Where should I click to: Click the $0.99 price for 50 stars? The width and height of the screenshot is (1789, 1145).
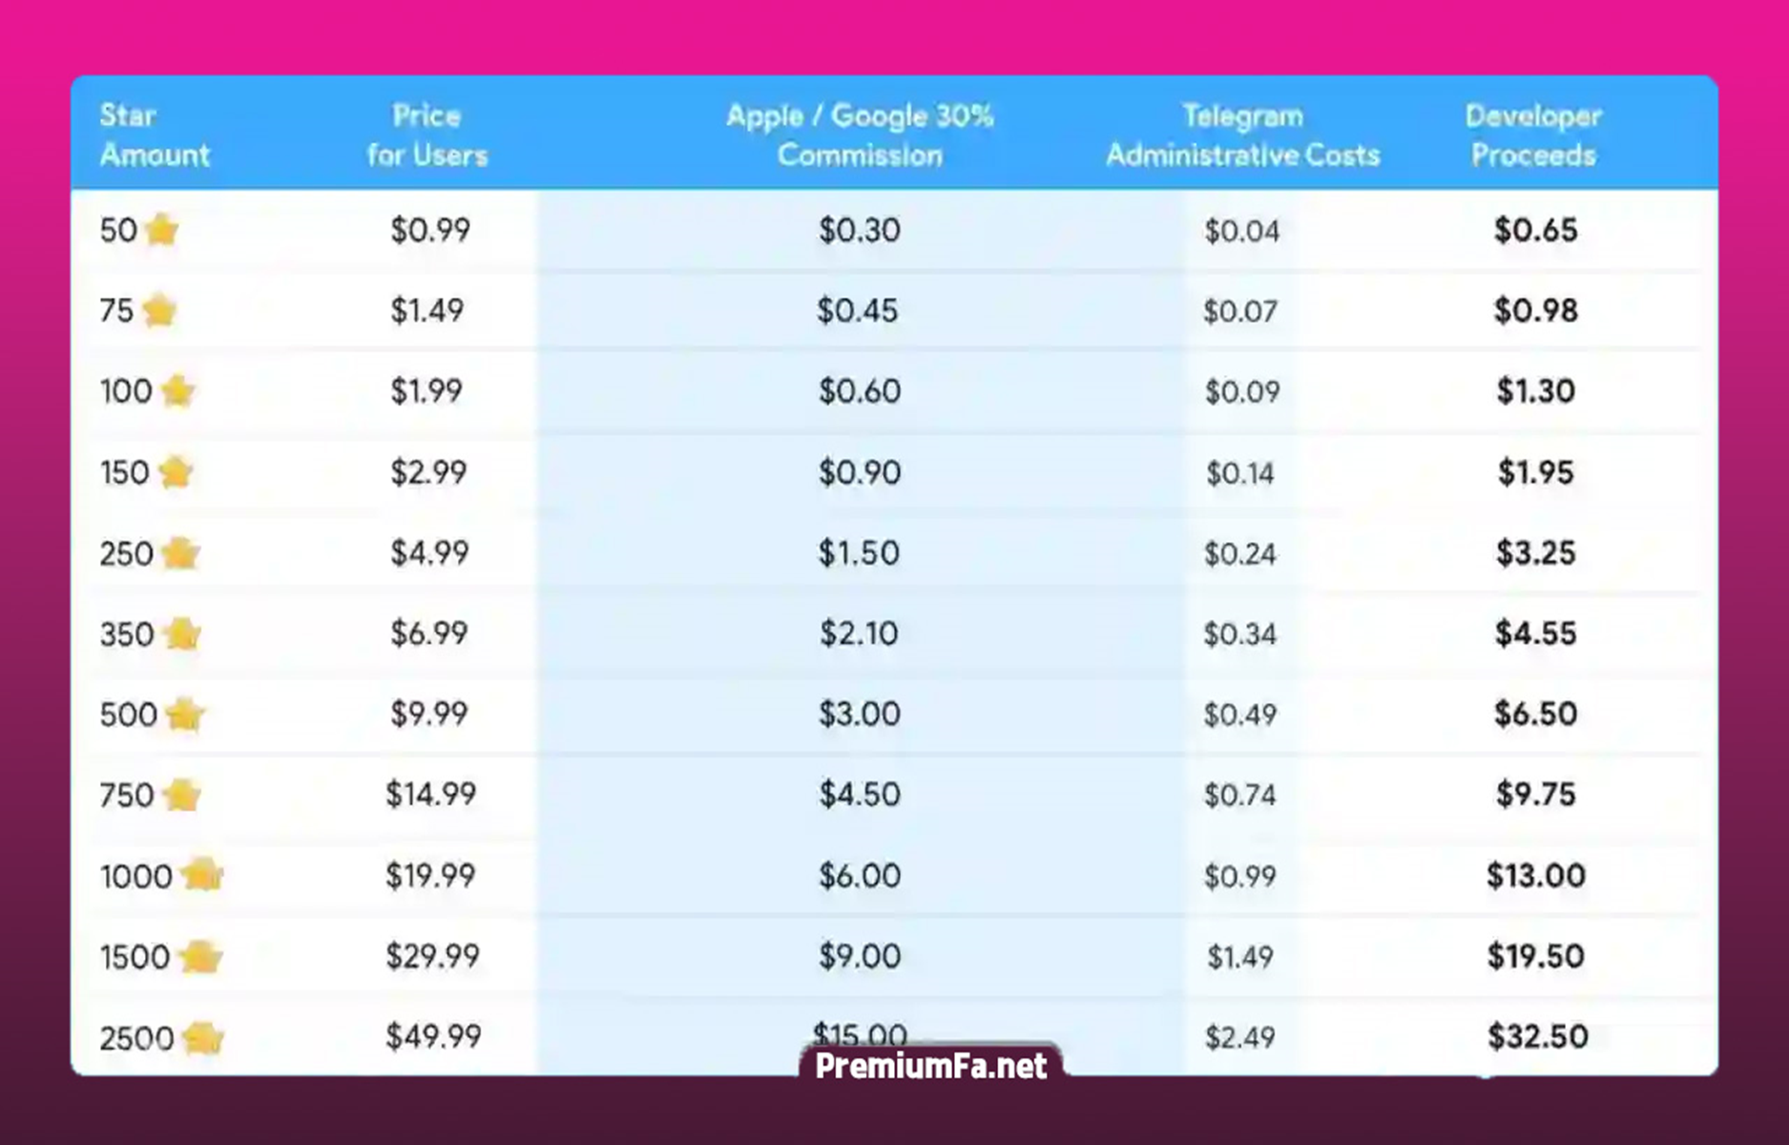click(430, 230)
